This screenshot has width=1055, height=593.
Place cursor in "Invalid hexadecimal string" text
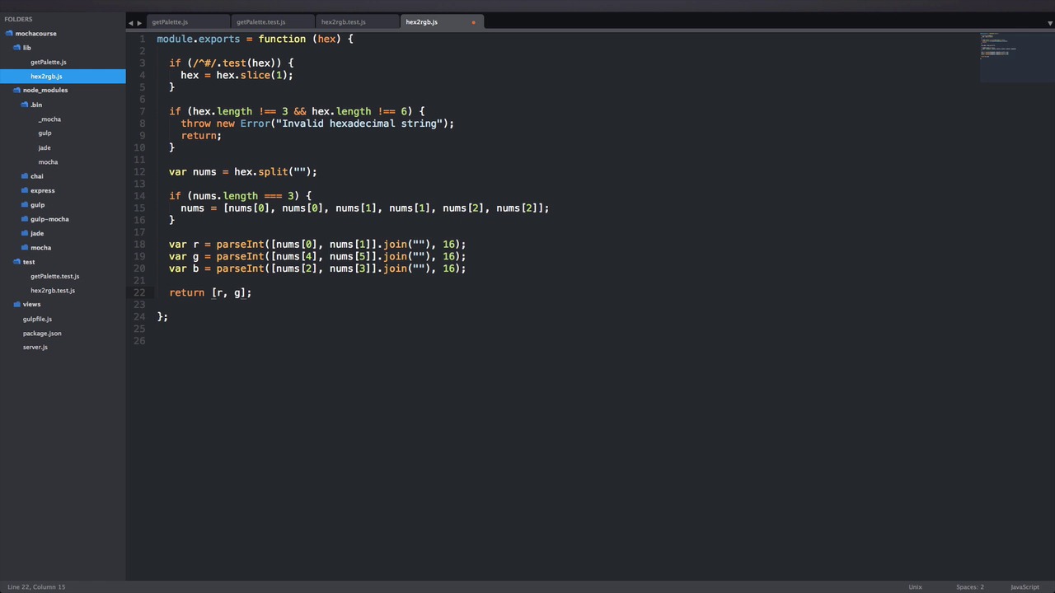[x=359, y=124]
